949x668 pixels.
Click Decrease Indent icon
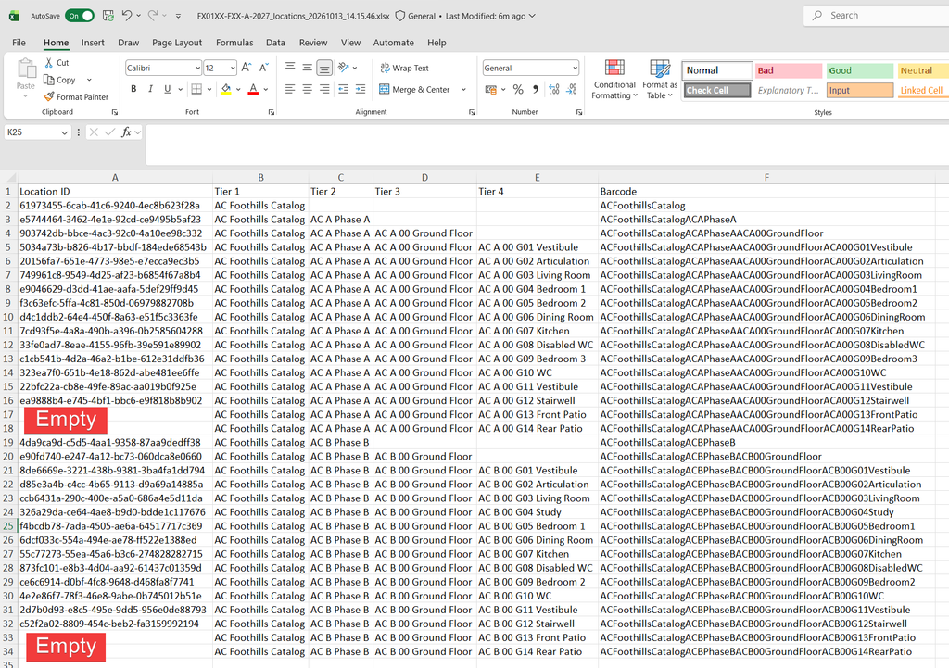point(343,89)
